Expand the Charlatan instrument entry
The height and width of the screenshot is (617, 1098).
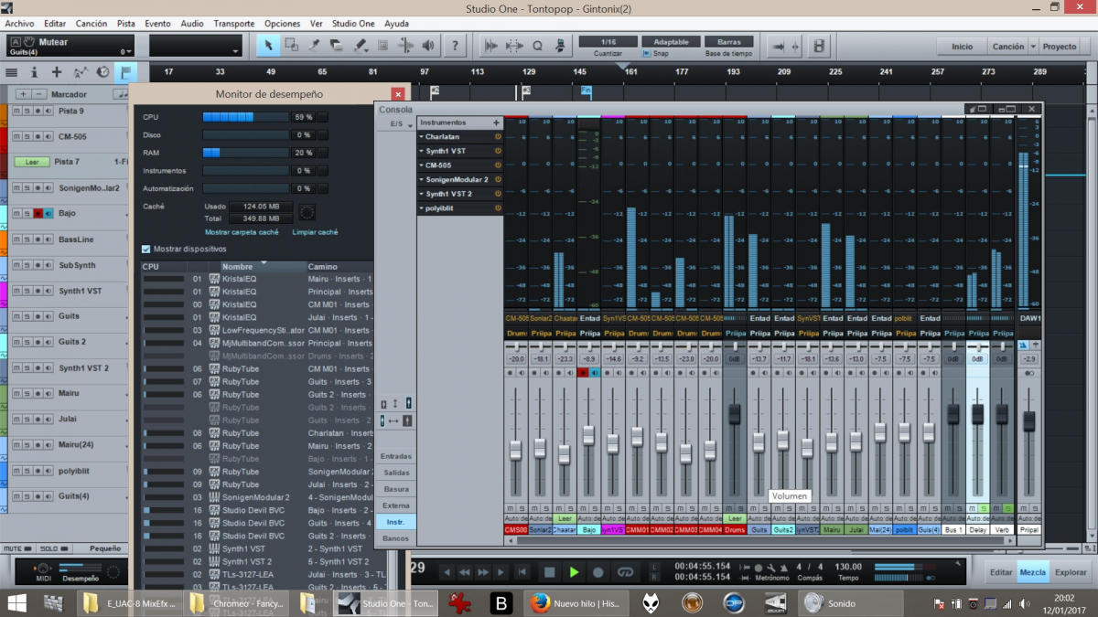[x=422, y=136]
